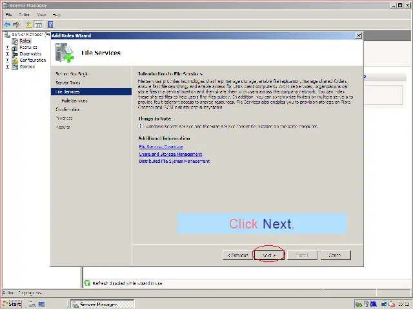The image size is (413, 309).
Task: Select the Configuration label in the console tree
Action: click(x=33, y=60)
